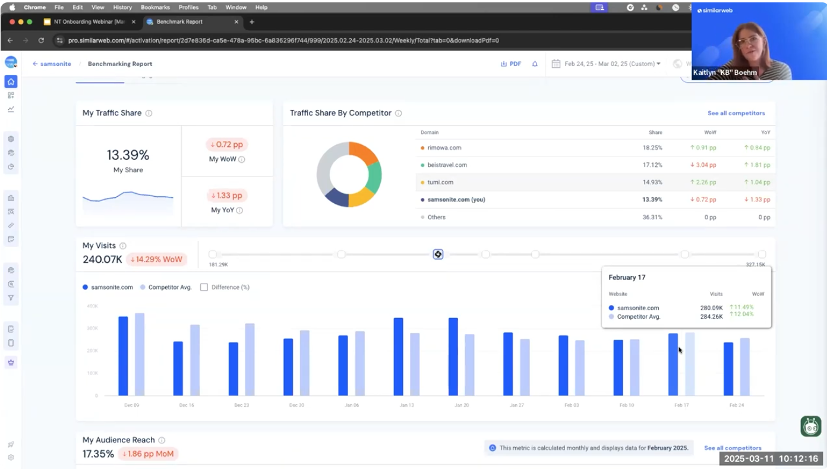Open the crown sidebar icon
This screenshot has height=469, width=827.
coord(11,363)
